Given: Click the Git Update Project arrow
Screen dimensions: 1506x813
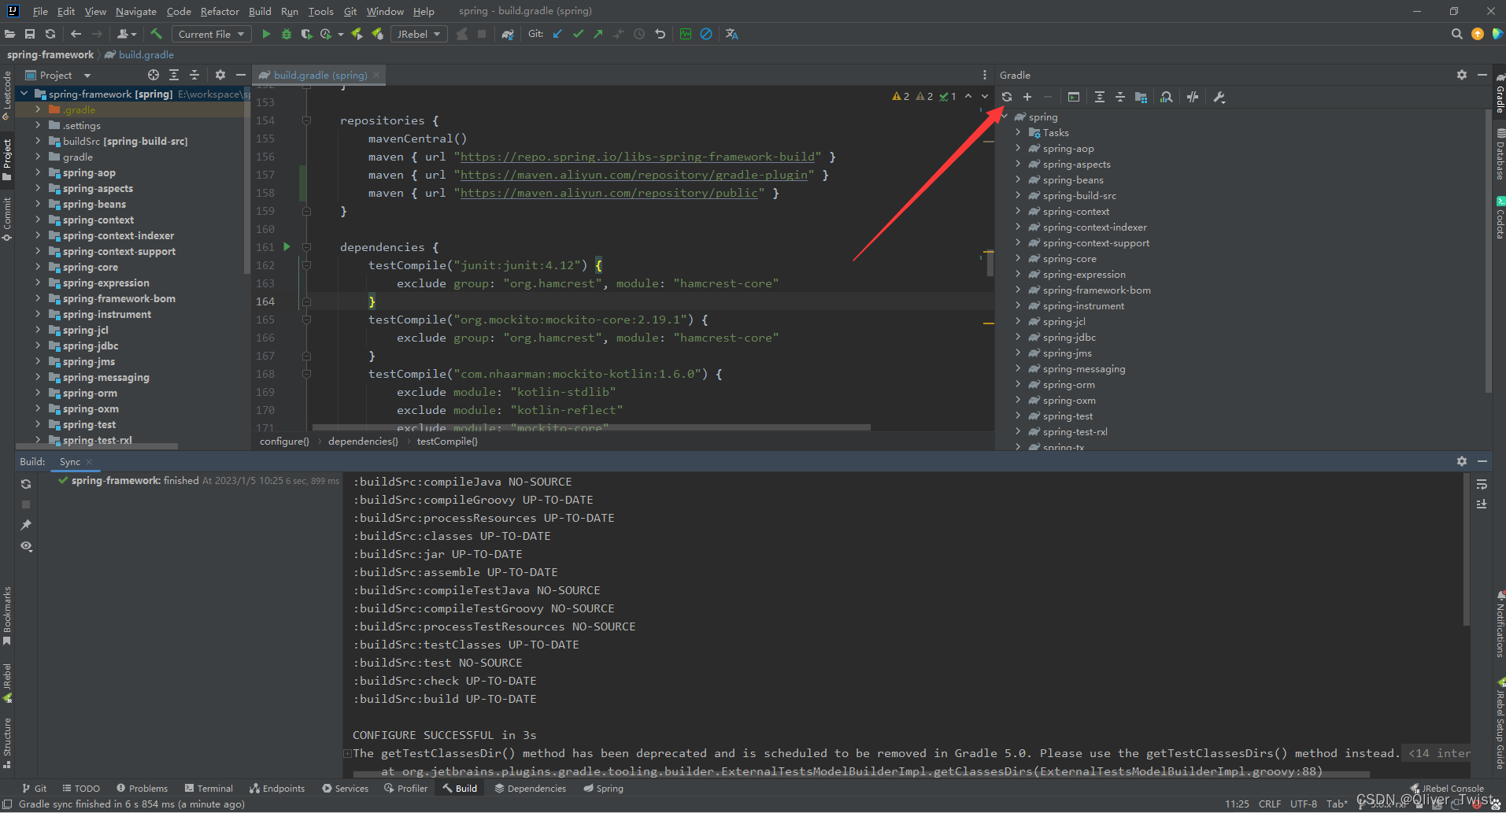Looking at the screenshot, I should click(557, 34).
